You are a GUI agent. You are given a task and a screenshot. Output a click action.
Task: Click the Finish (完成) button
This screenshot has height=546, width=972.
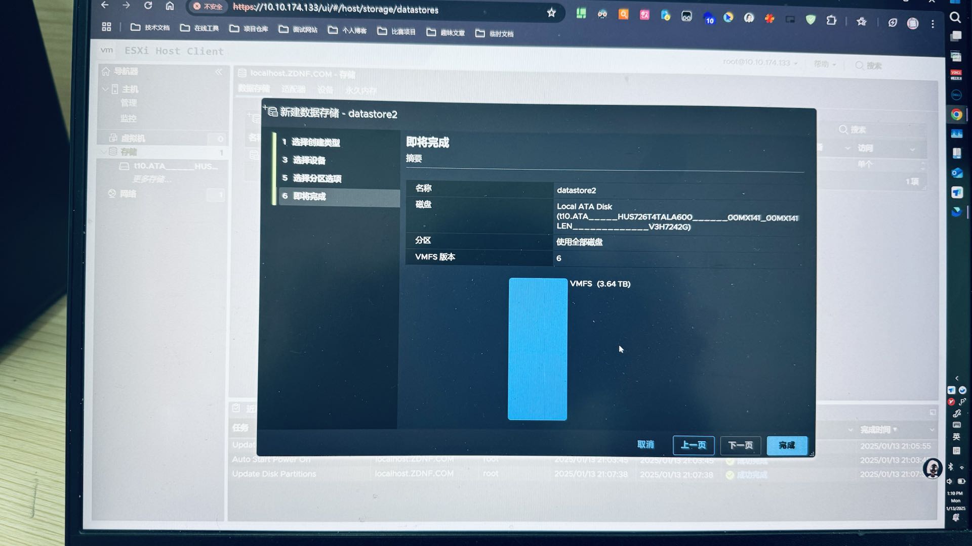787,445
